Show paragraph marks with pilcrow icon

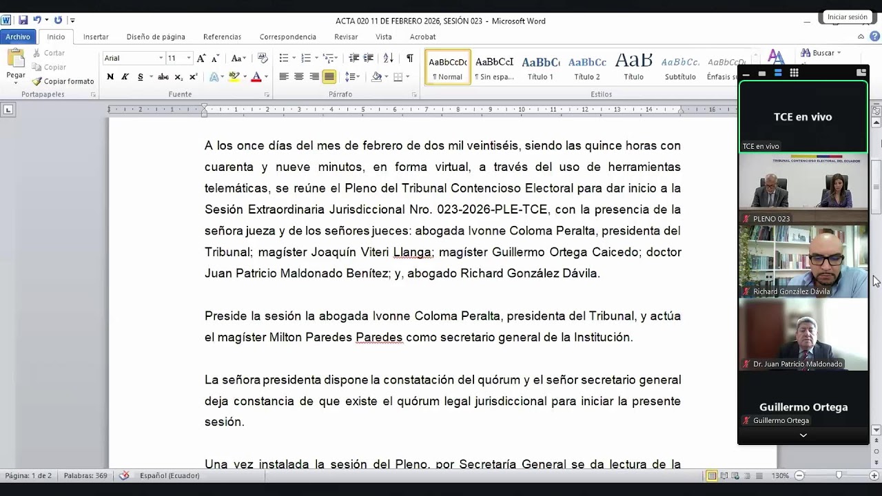click(x=410, y=59)
